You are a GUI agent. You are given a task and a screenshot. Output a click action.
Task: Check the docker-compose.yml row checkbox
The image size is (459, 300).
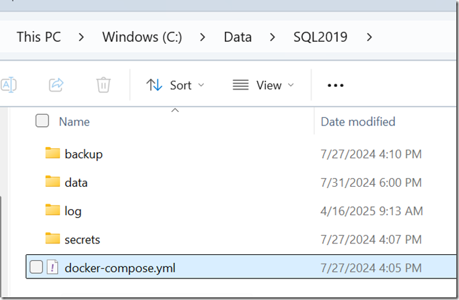click(36, 267)
